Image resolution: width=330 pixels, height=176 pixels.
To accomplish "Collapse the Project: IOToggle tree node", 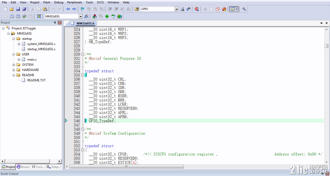I will pos(3,28).
